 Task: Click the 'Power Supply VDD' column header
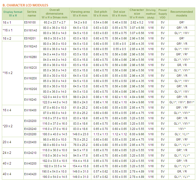click(x=162, y=14)
